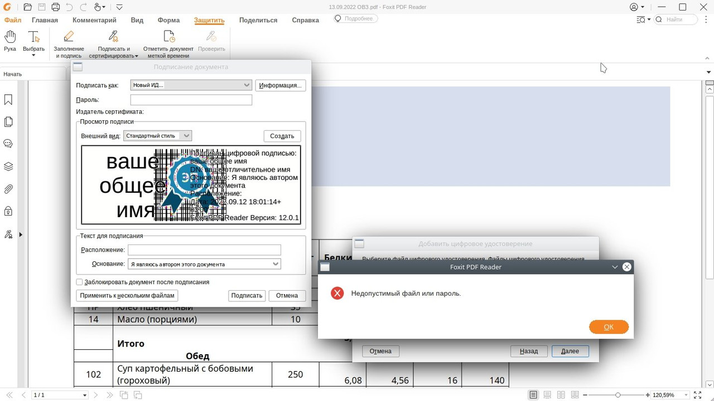Go to previous page arrow
This screenshot has height=401, width=714.
[x=23, y=395]
